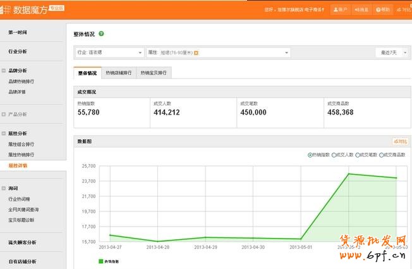This screenshot has height=269, width=412.
Task: Click the green 热销指数 chart legend swatch
Action: (100, 261)
